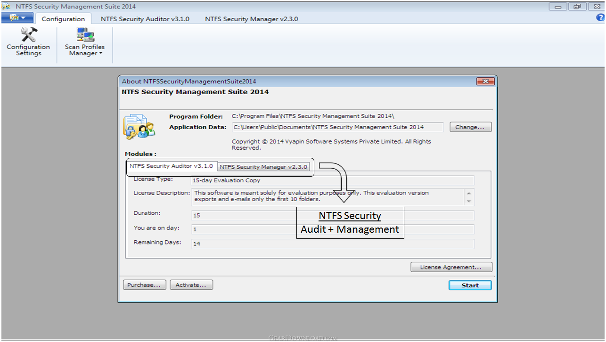Click the You are on day field
Screen dimensions: 606x342
[332, 229]
